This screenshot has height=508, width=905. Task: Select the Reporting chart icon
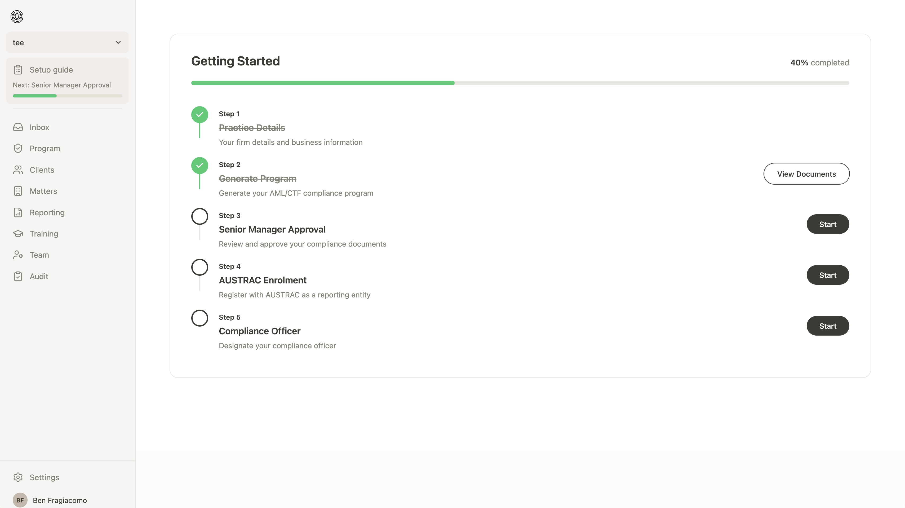[x=18, y=212]
